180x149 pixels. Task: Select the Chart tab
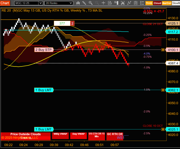point(5,3)
